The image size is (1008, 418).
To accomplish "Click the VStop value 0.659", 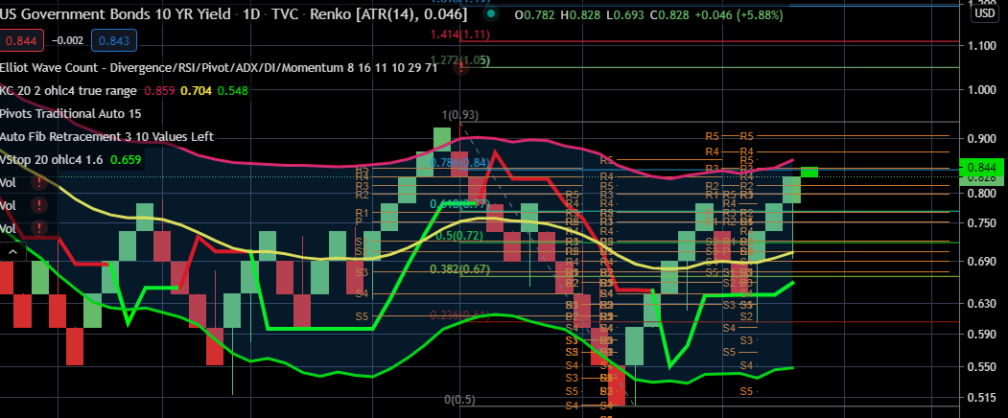I will [x=126, y=159].
